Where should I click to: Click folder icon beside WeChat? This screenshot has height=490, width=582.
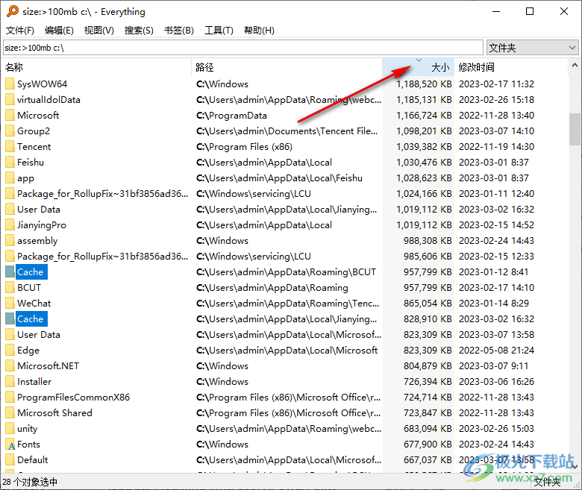pyautogui.click(x=10, y=303)
